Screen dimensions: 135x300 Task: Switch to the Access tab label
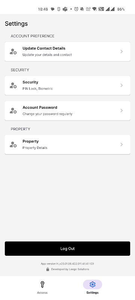click(42, 292)
